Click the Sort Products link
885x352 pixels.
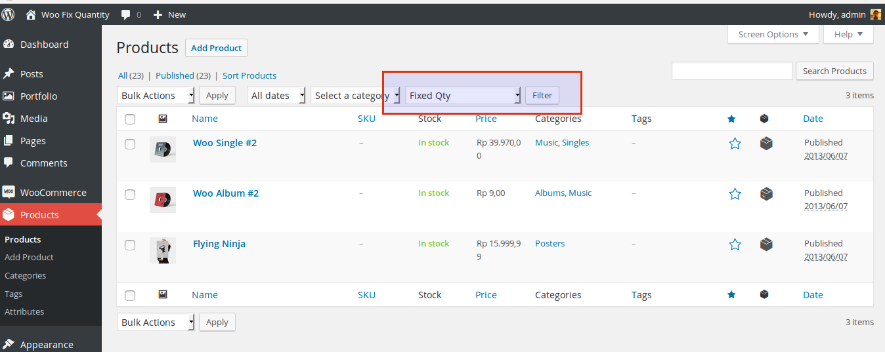(249, 76)
